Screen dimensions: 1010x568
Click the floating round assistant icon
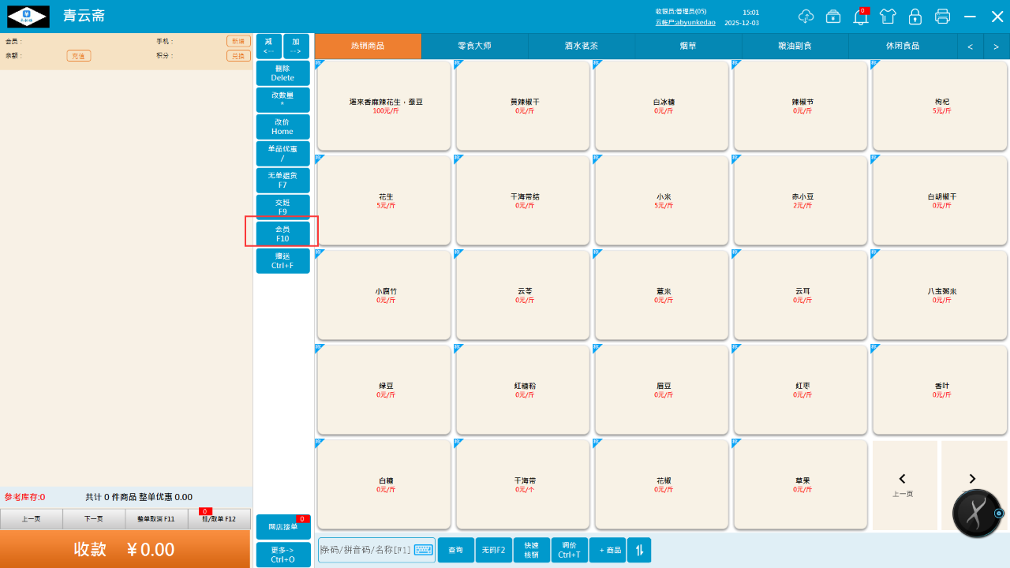click(x=977, y=514)
